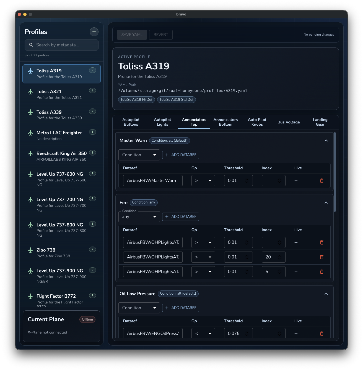Delete the Fire dataref row with index 5

coord(321,271)
